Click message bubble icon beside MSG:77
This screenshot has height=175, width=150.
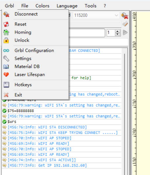4,165
